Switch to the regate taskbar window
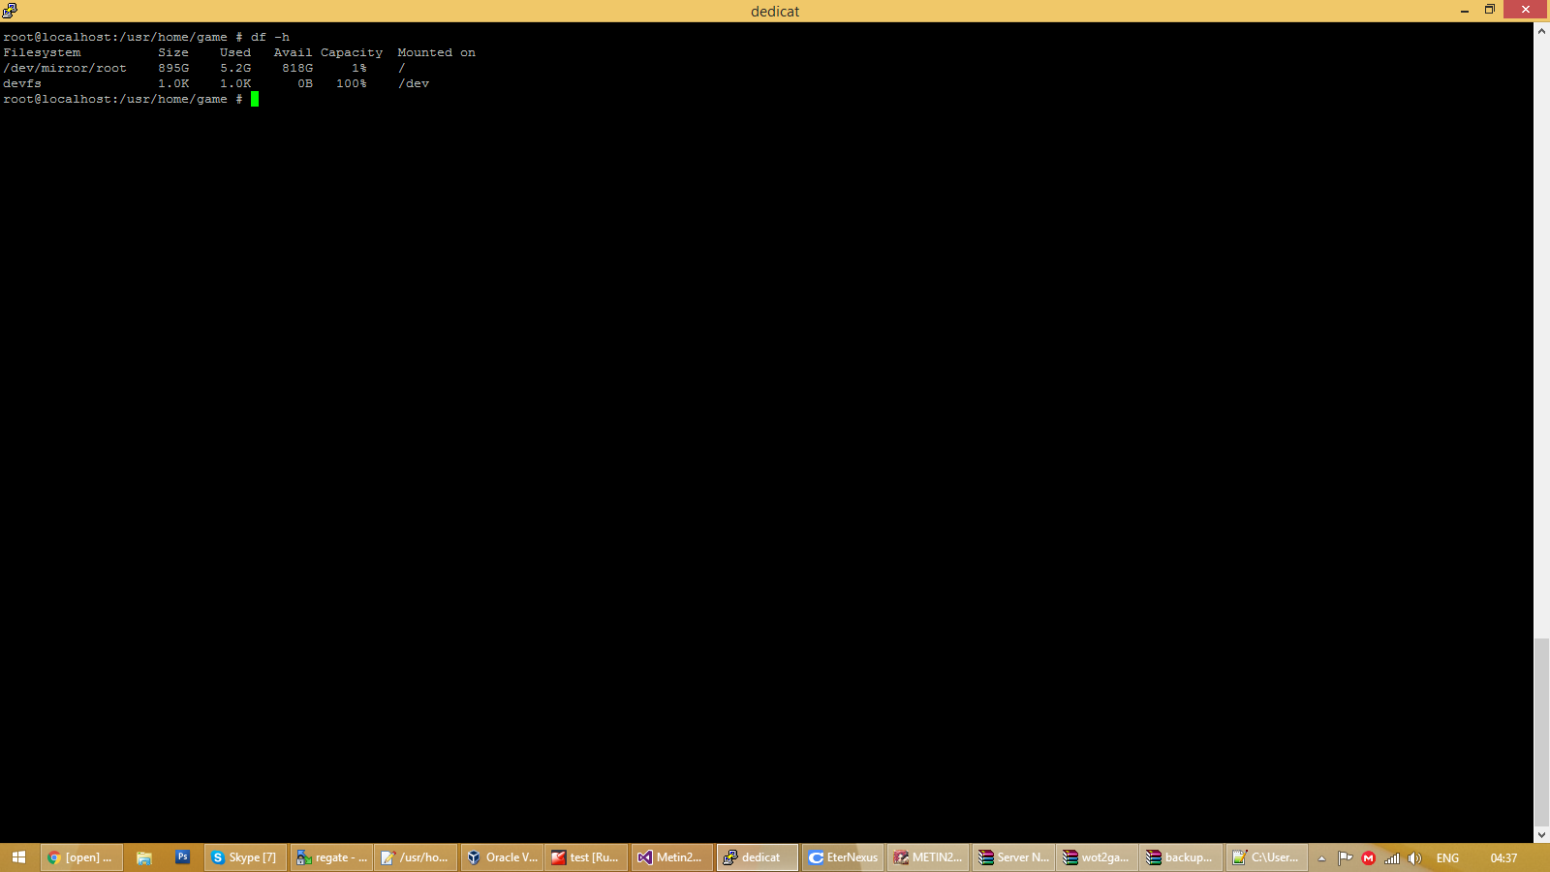This screenshot has width=1550, height=872. pyautogui.click(x=331, y=857)
